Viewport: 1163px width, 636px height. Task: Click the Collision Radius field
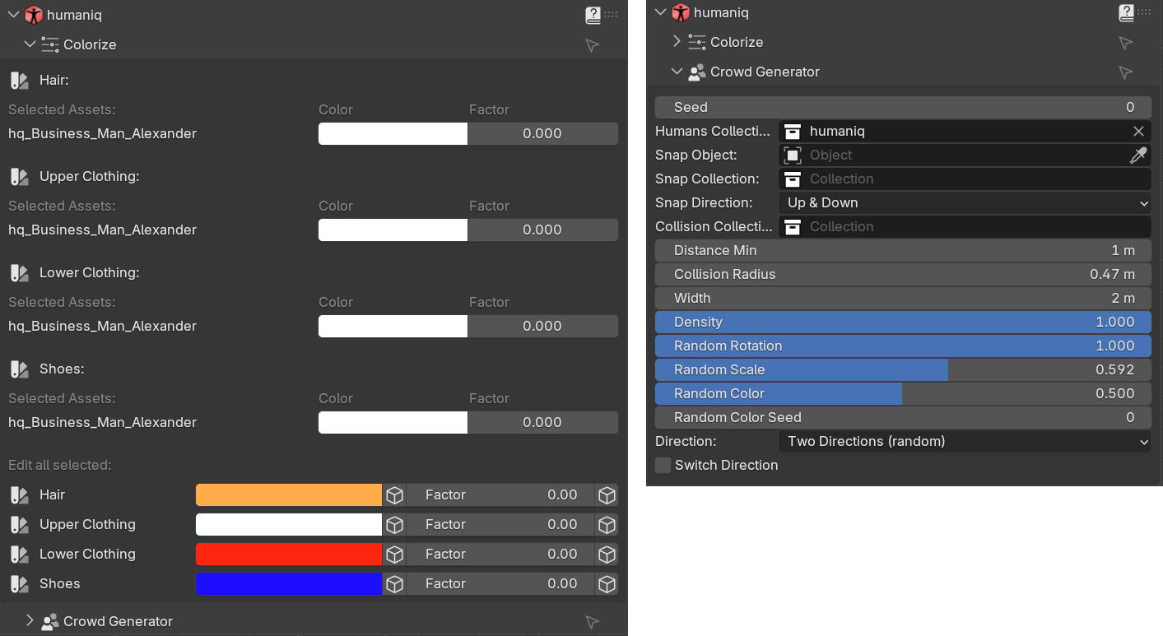point(903,274)
